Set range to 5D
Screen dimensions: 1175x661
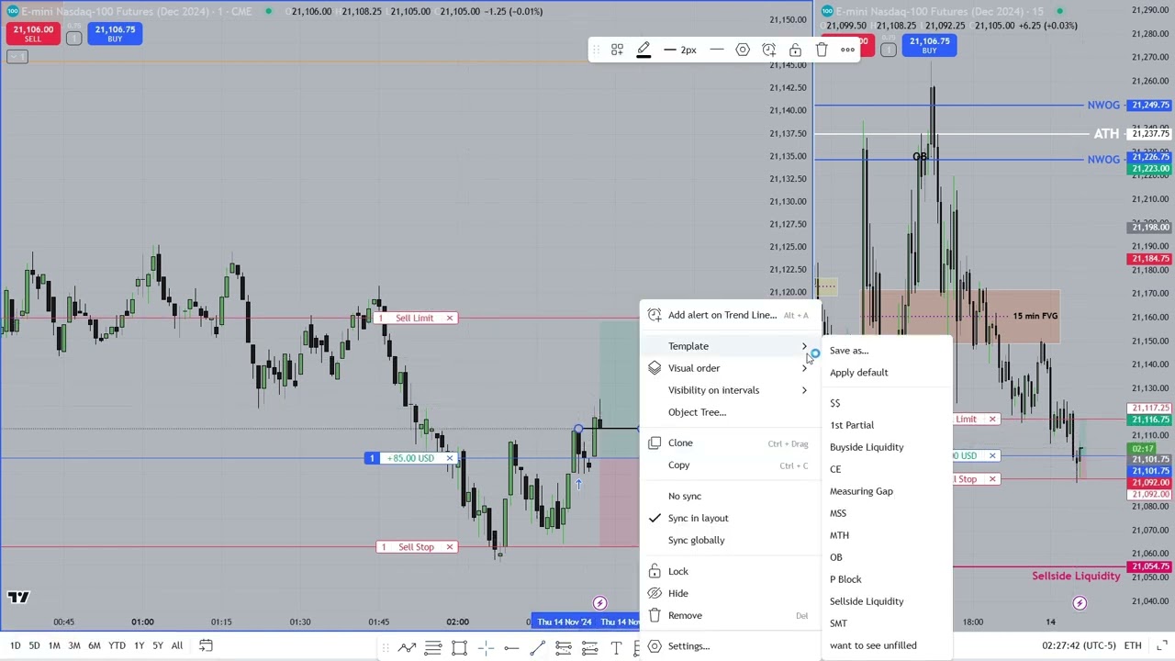tap(34, 645)
